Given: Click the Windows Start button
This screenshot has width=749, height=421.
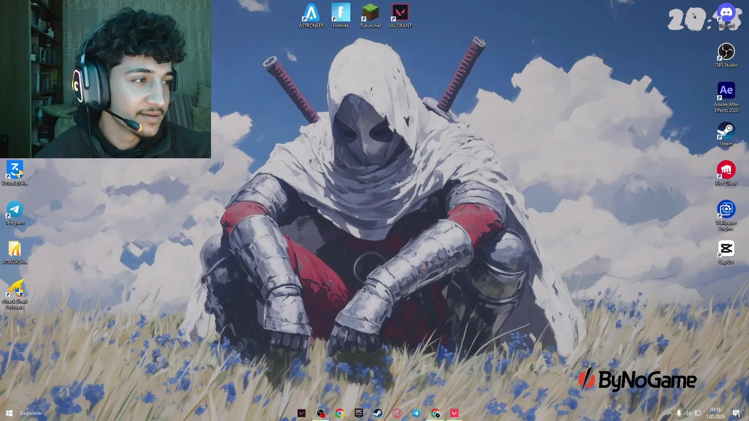Looking at the screenshot, I should click(9, 413).
